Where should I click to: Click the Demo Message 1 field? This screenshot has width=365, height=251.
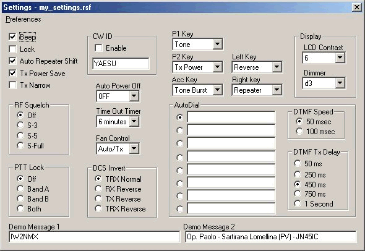[94, 237]
